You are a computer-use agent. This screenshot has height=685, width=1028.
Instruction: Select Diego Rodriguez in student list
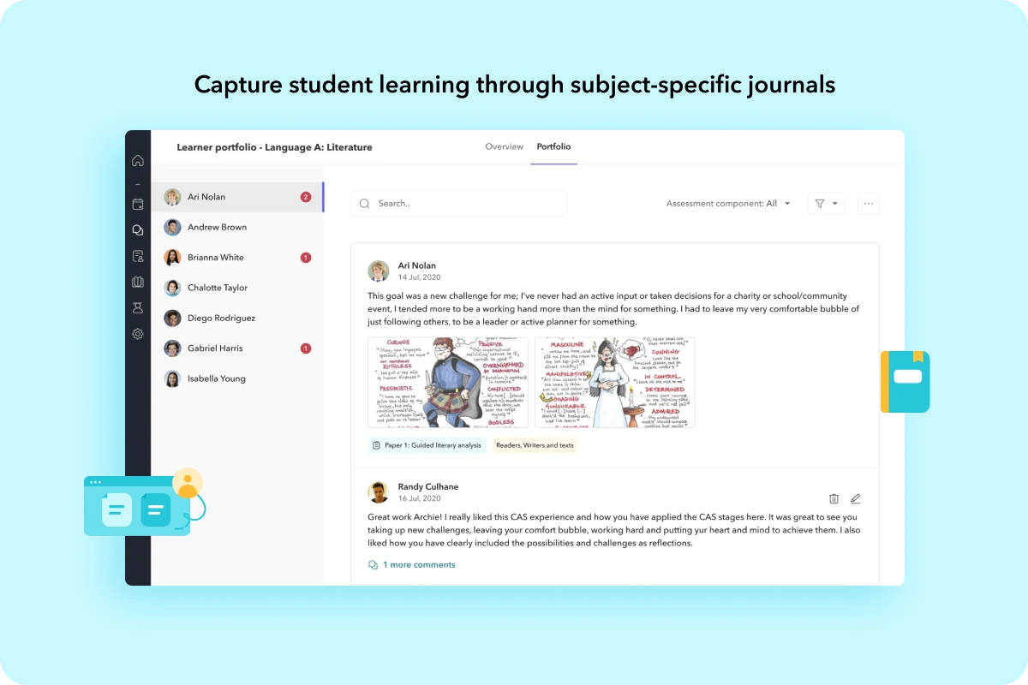tap(221, 318)
